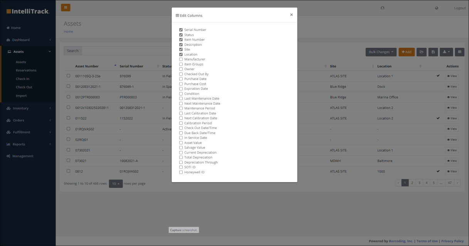Click Logout in the header

[460, 8]
